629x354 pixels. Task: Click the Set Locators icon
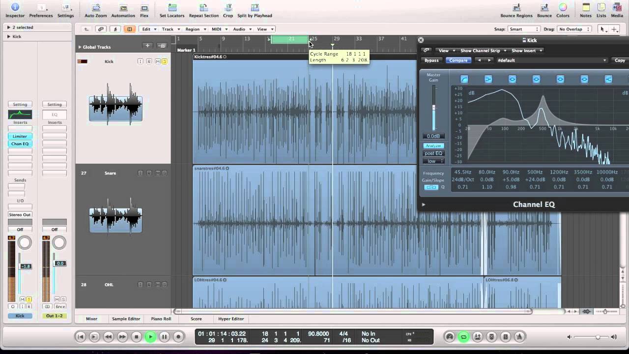click(172, 8)
